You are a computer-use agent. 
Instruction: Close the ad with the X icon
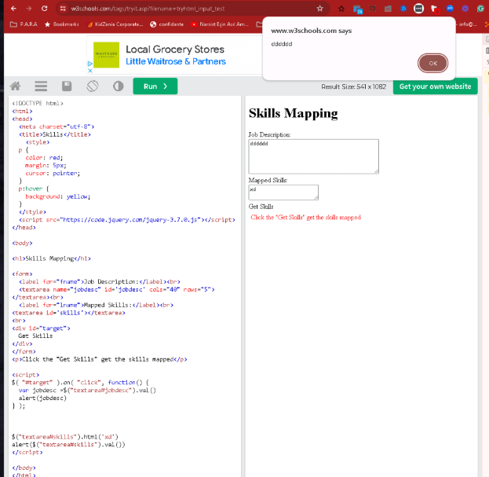[x=89, y=71]
